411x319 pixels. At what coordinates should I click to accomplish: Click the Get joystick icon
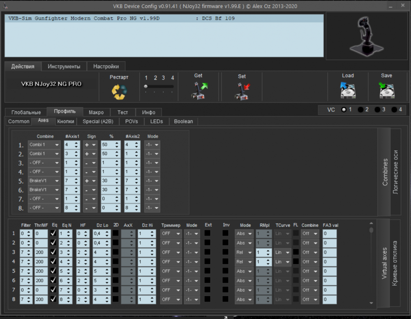[x=199, y=91]
